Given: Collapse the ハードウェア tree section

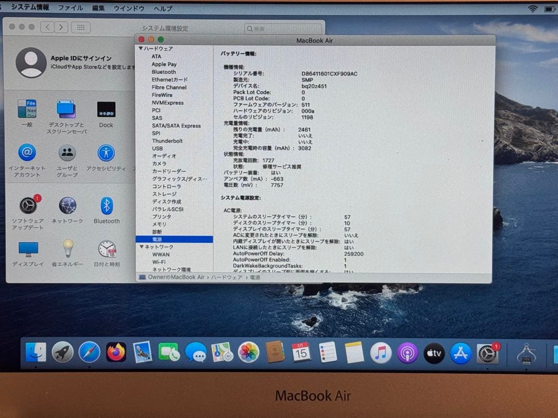Looking at the screenshot, I should pos(141,49).
